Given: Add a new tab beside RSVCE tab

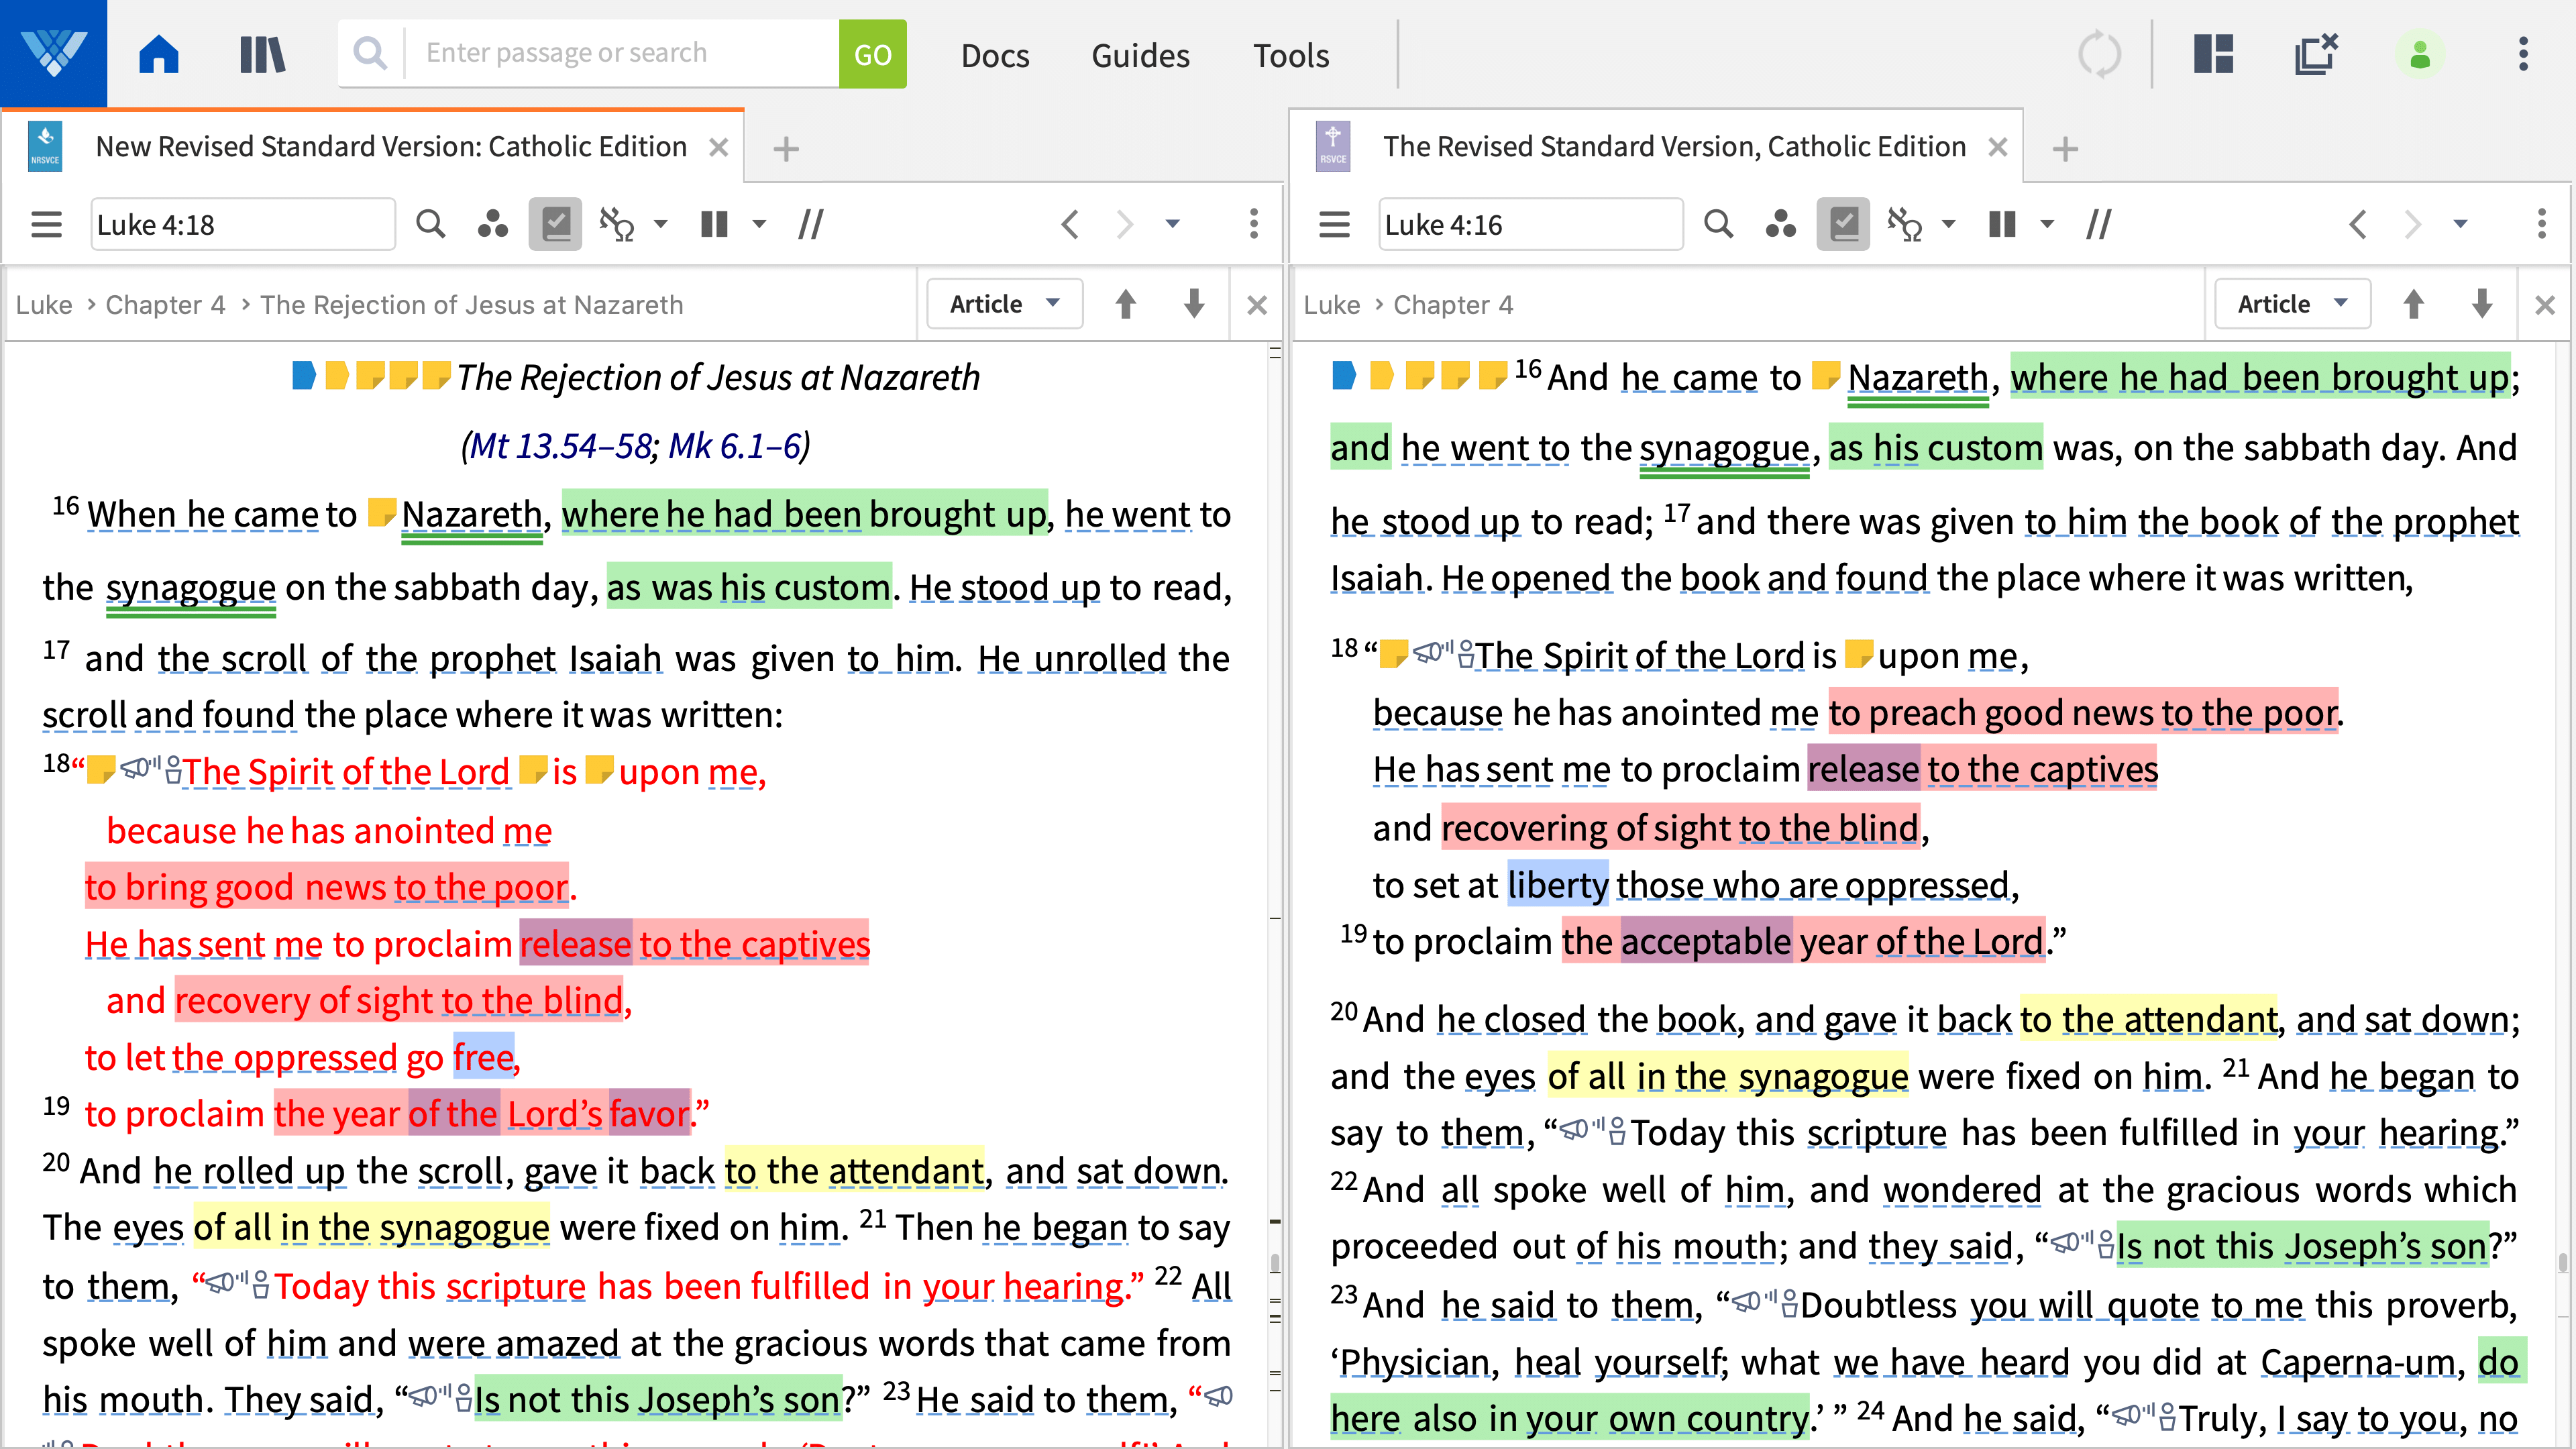Looking at the screenshot, I should (x=2065, y=149).
